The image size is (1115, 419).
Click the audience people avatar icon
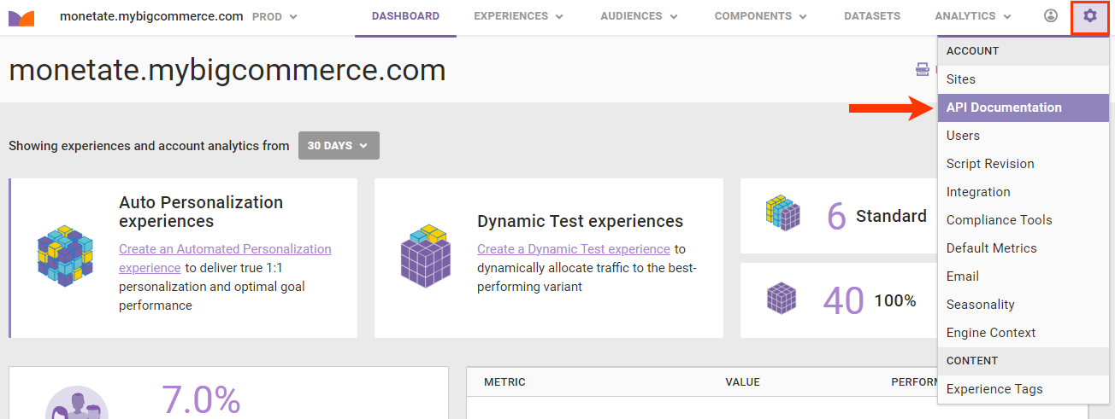(x=77, y=403)
